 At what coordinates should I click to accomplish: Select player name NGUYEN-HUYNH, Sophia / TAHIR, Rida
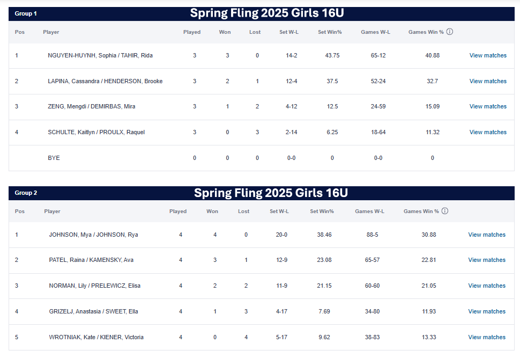(x=100, y=55)
